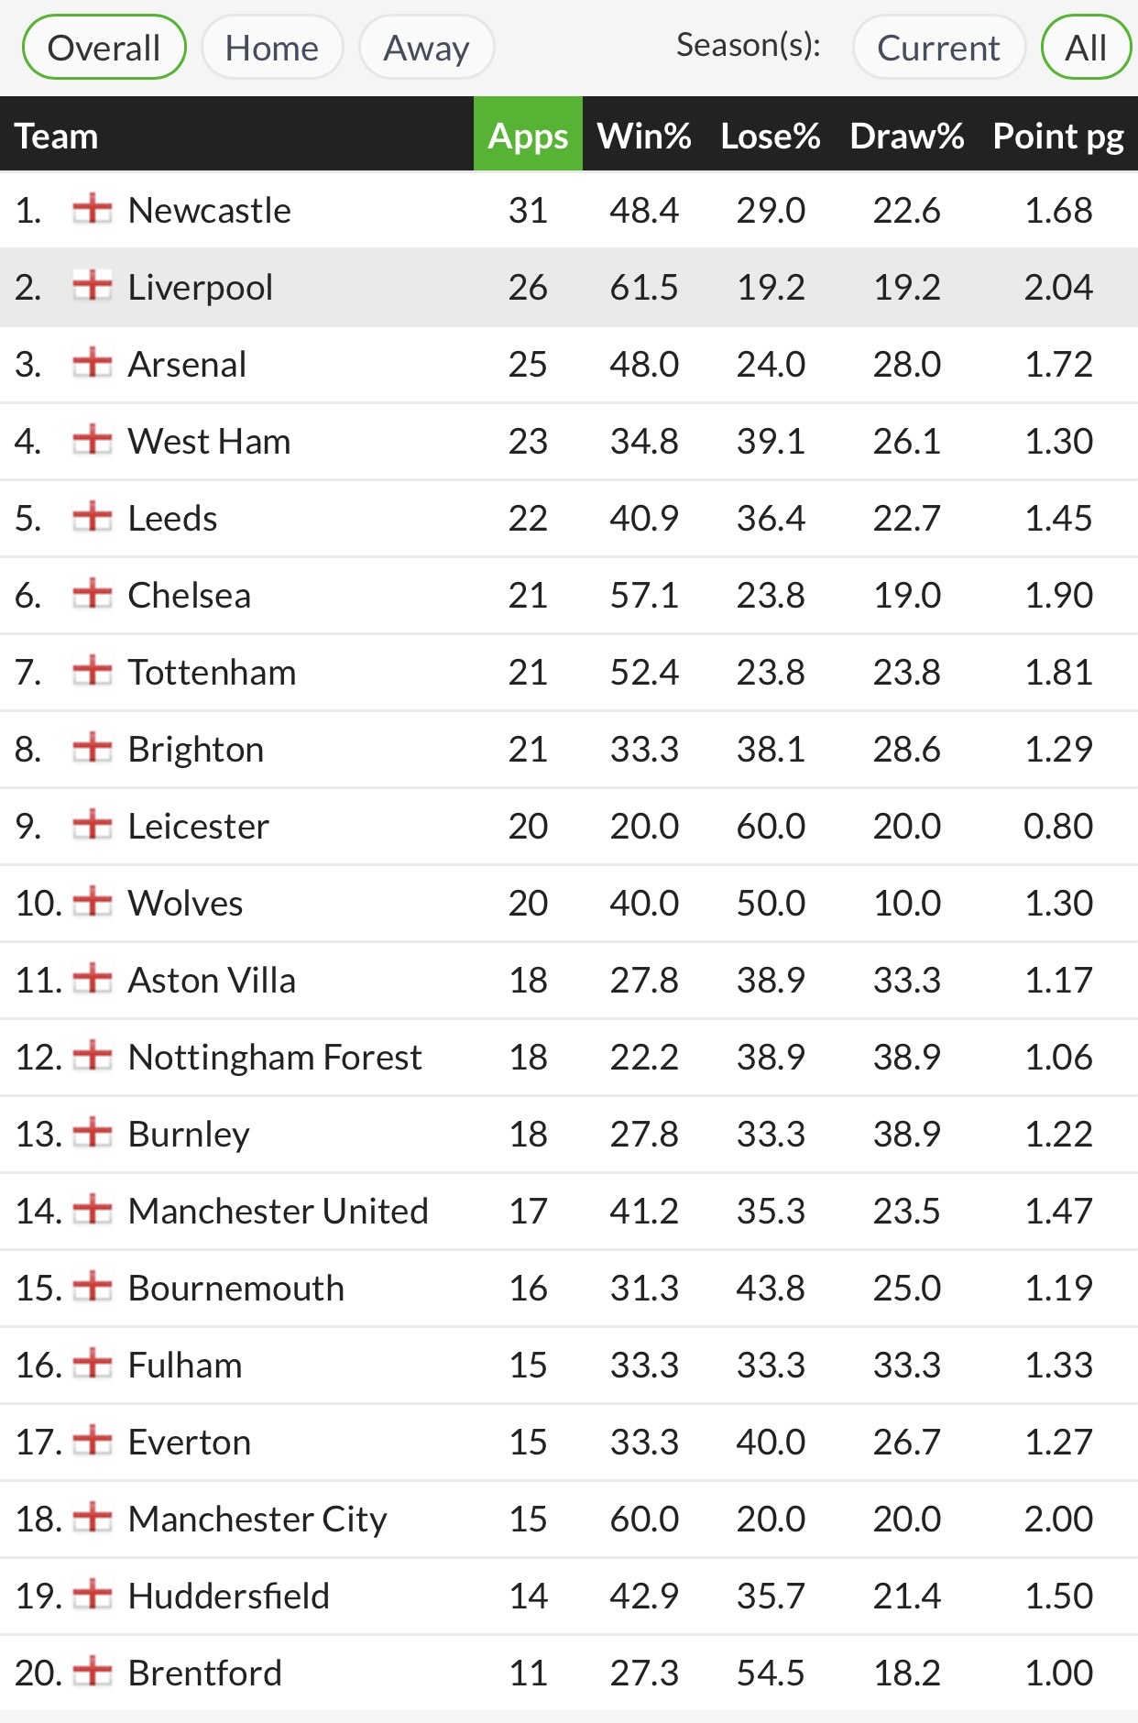This screenshot has height=1723, width=1138.
Task: Click the England flag icon beside Newcastle
Action: tap(93, 210)
